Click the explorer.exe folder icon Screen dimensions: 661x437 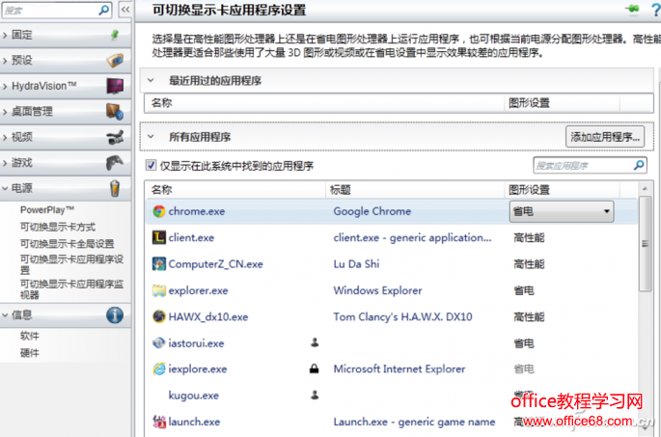click(159, 290)
